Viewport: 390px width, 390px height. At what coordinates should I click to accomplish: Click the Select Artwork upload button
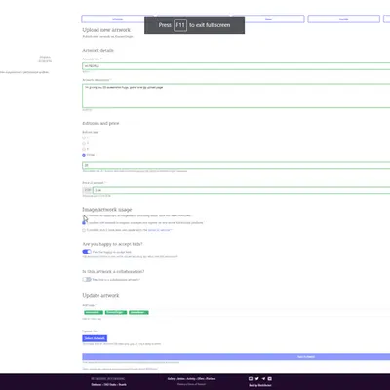tap(95, 338)
